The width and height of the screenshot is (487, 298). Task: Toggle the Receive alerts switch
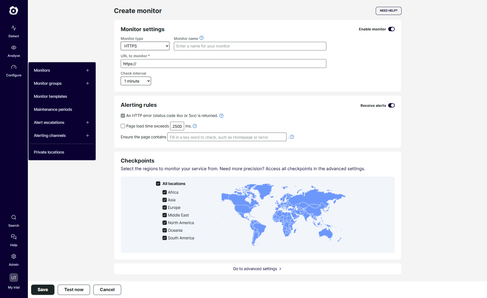click(x=391, y=105)
